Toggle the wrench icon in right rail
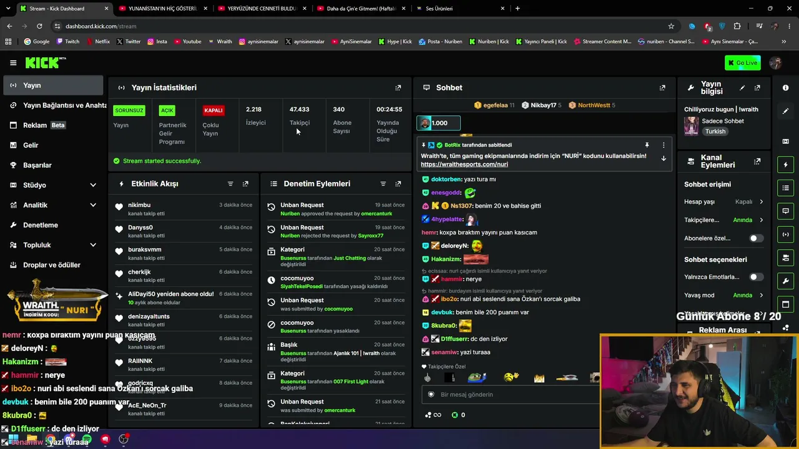799x449 pixels. [786, 281]
